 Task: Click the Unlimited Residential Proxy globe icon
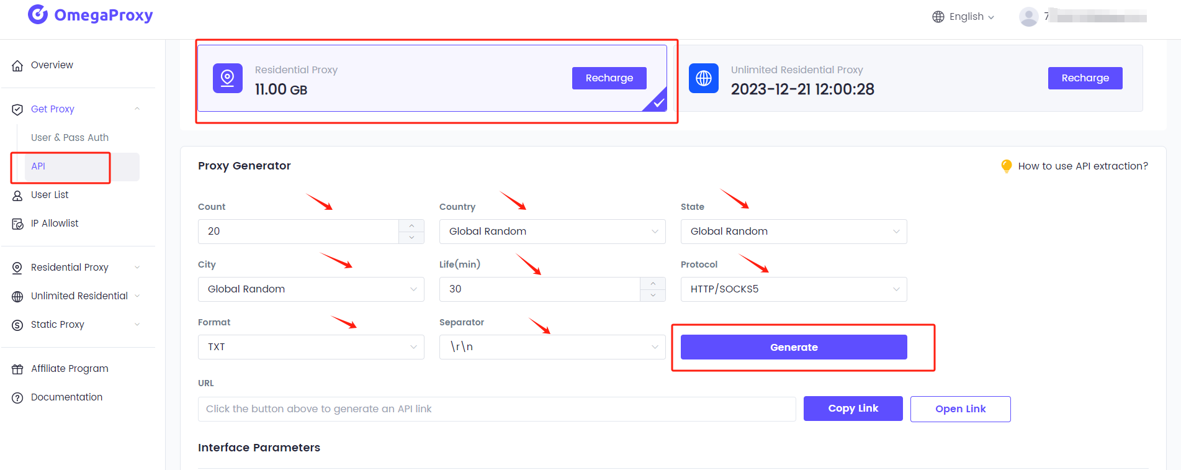pyautogui.click(x=704, y=78)
